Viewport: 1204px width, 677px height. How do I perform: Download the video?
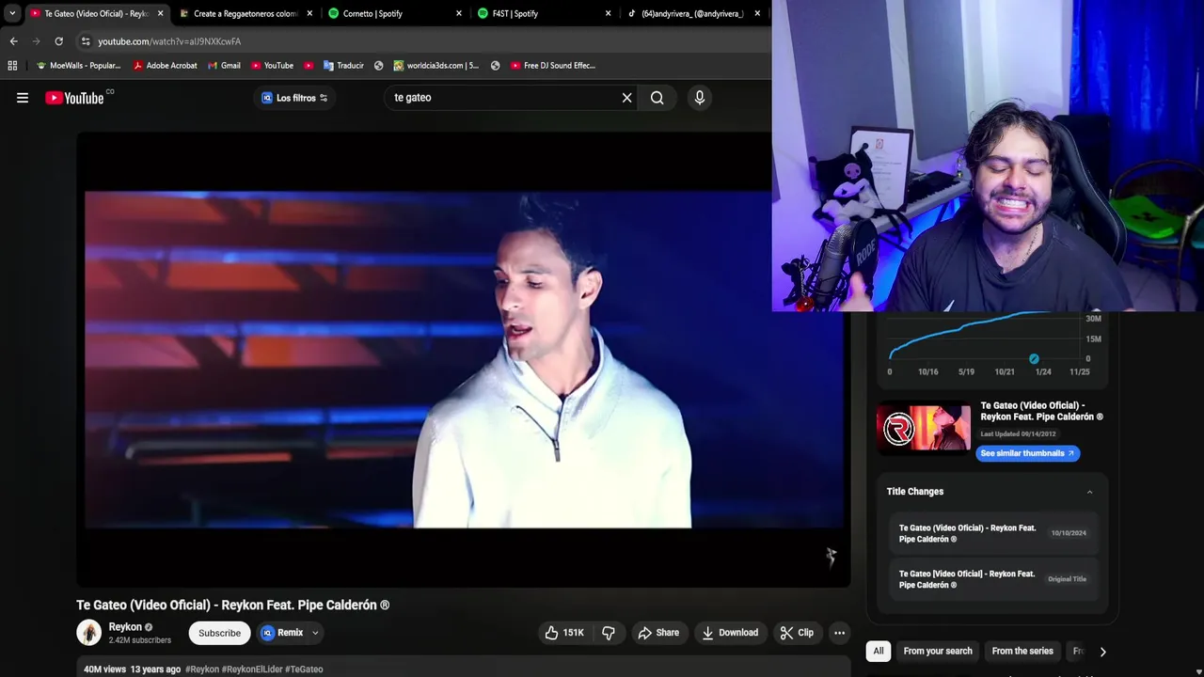(x=730, y=633)
